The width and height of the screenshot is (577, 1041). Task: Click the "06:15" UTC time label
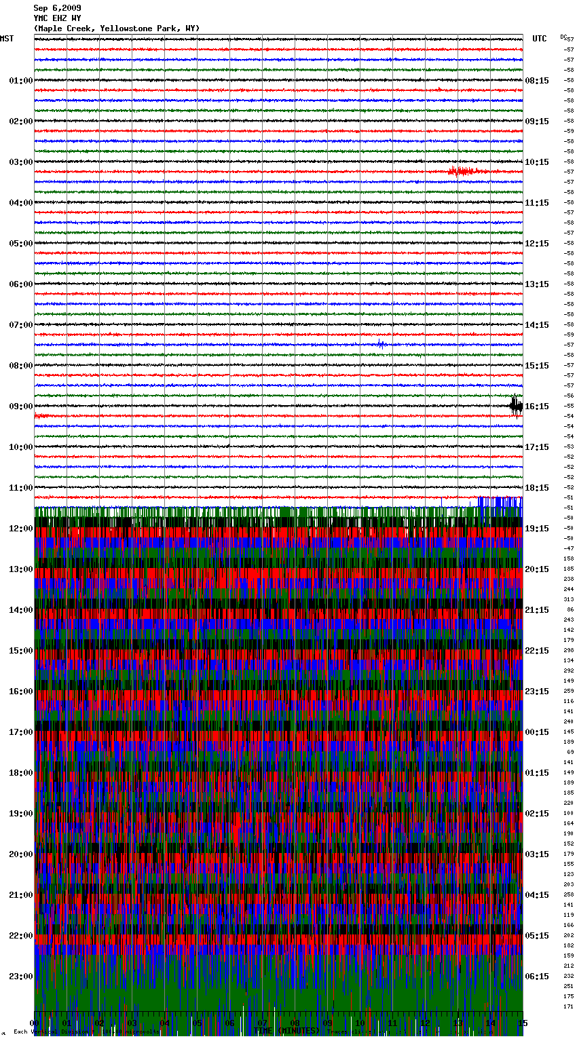click(x=537, y=977)
